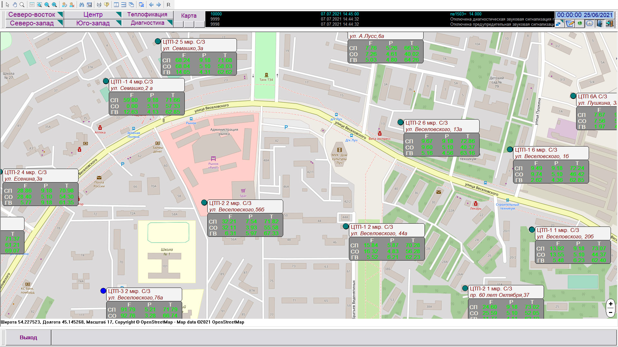Screen dimensions: 618x347
Task: Zoom the map out with minus
Action: (611, 312)
